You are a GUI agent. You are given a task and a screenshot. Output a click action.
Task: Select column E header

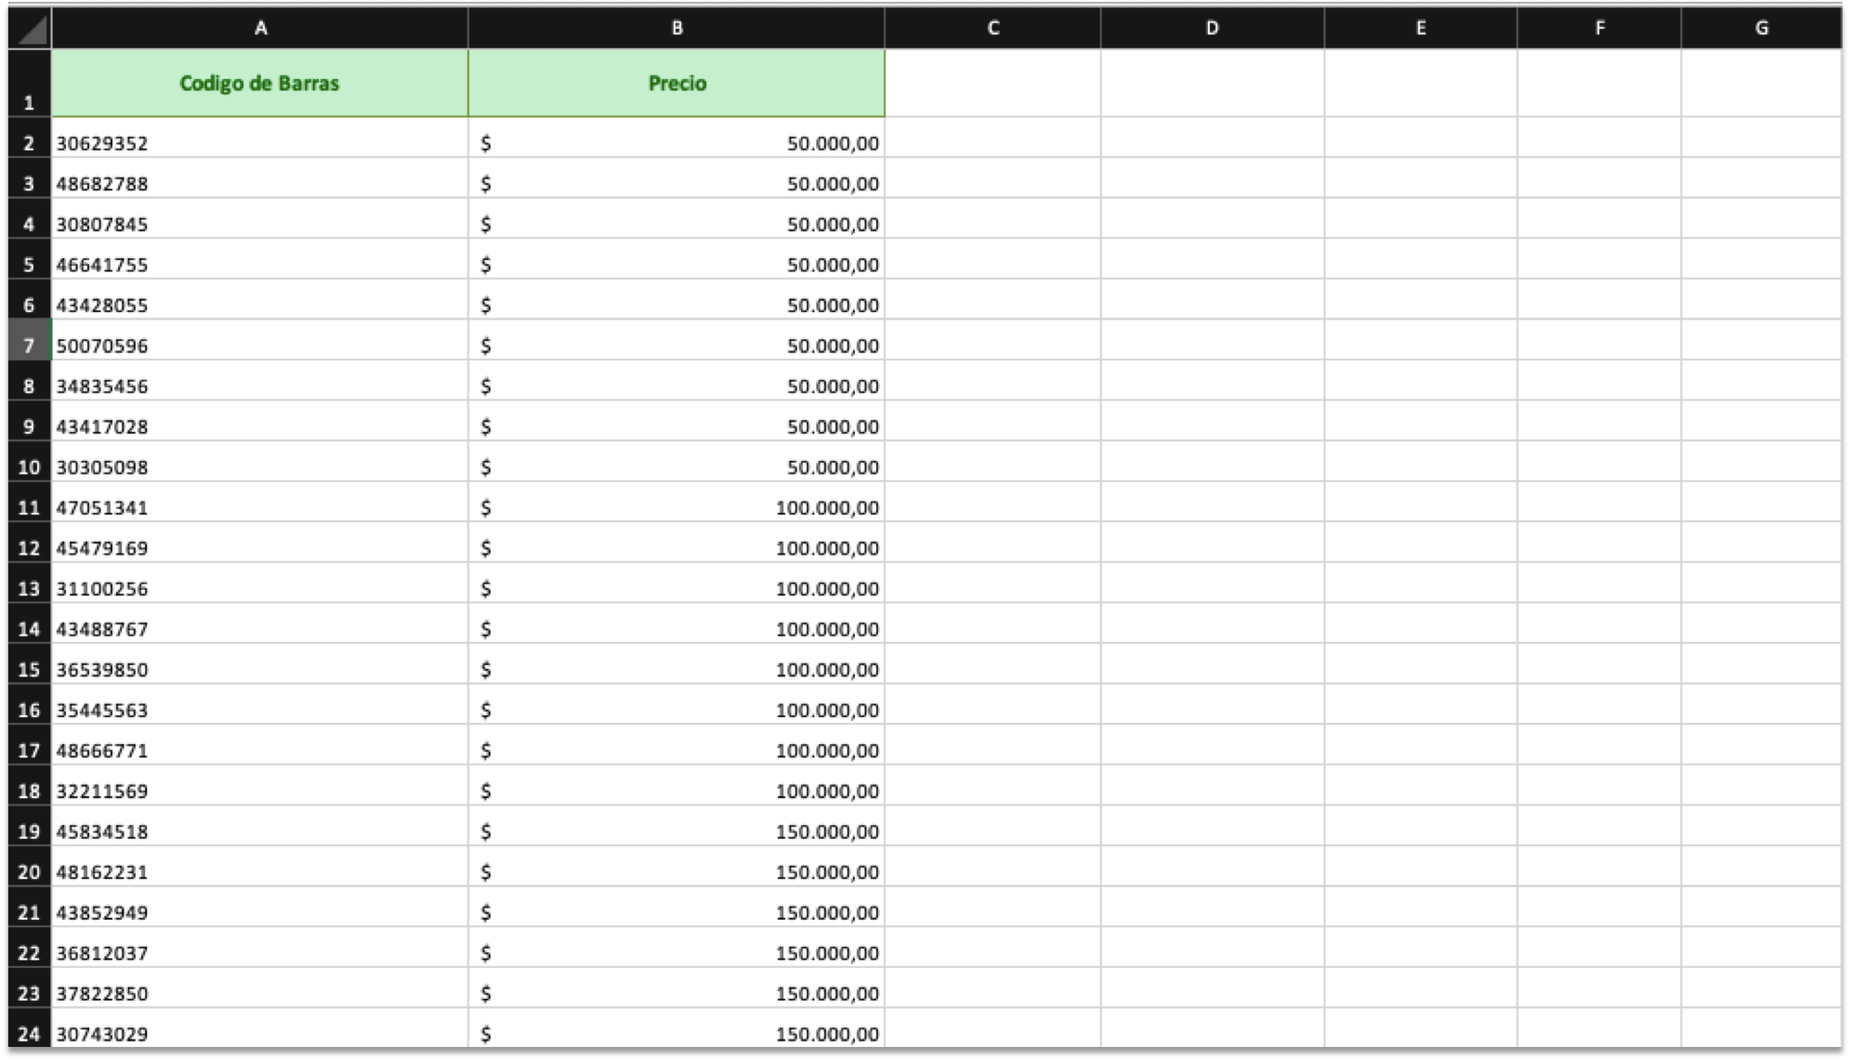pos(1420,28)
